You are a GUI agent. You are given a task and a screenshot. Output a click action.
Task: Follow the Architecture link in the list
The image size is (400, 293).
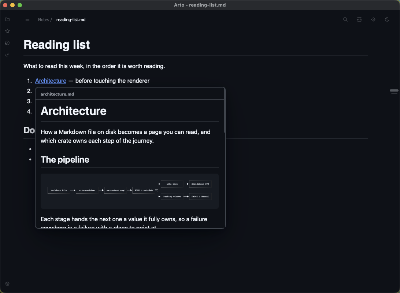(x=51, y=81)
